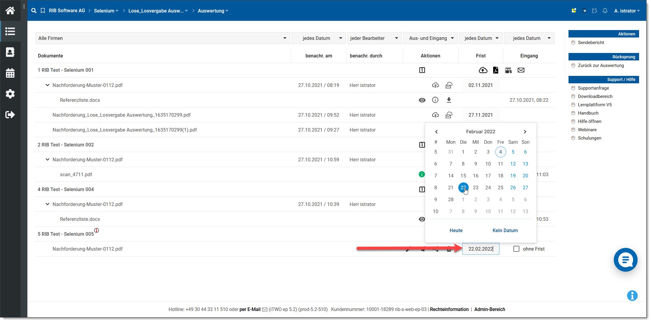651x322 pixels.
Task: Open the list view icon in sidebar
Action: click(x=10, y=31)
